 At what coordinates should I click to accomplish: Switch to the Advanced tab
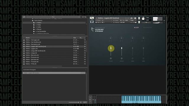(147, 27)
